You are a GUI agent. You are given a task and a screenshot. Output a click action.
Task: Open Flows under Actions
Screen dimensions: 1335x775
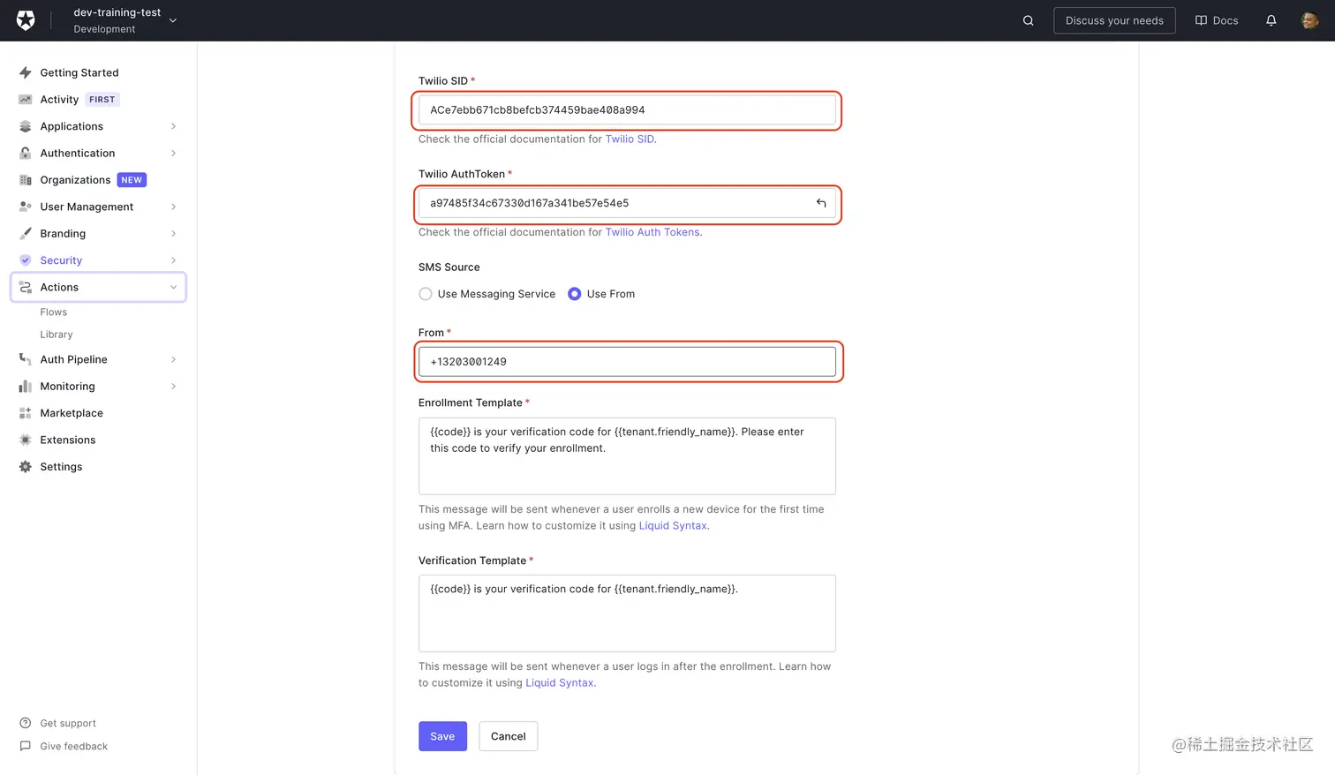pos(53,312)
